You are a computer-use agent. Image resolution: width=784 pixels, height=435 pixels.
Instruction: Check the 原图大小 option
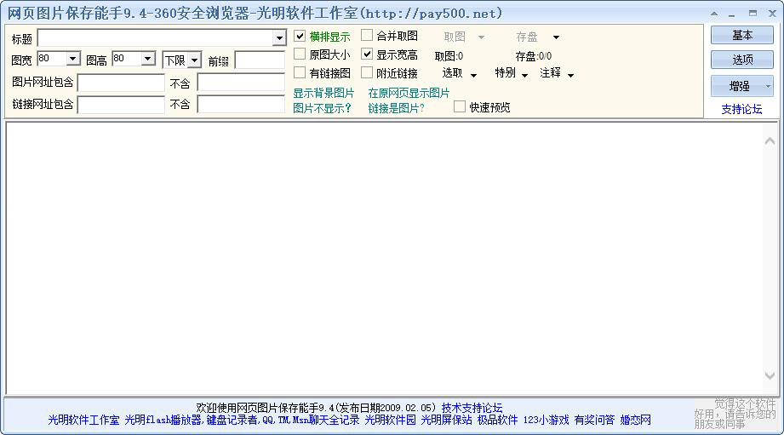(300, 54)
